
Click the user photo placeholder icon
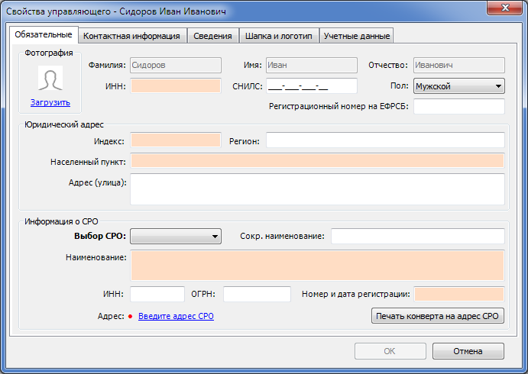[50, 78]
